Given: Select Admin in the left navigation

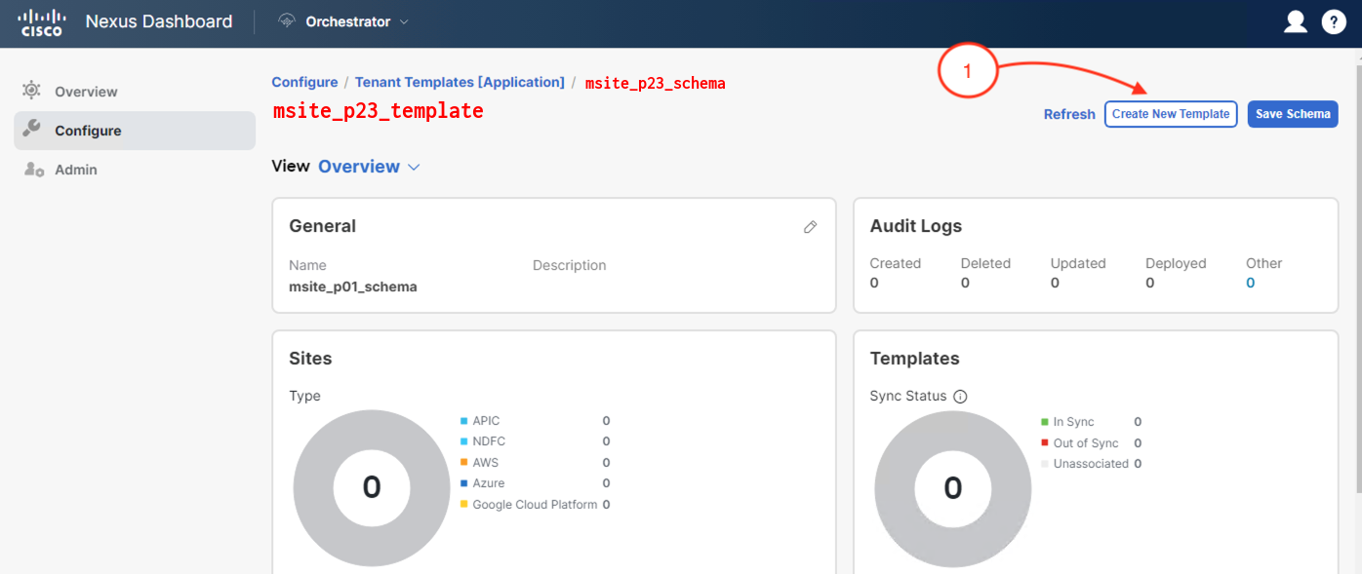Looking at the screenshot, I should coord(76,170).
